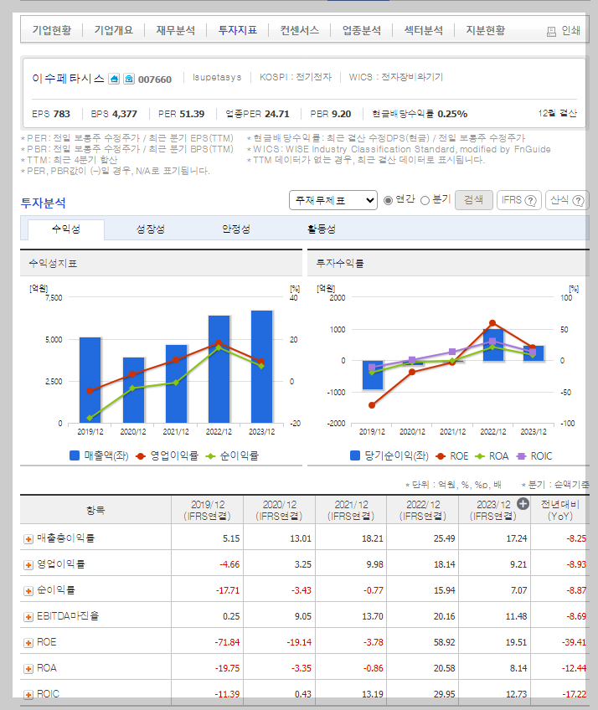Switch to 안정성 sub-tab
598x710 pixels.
click(x=236, y=229)
